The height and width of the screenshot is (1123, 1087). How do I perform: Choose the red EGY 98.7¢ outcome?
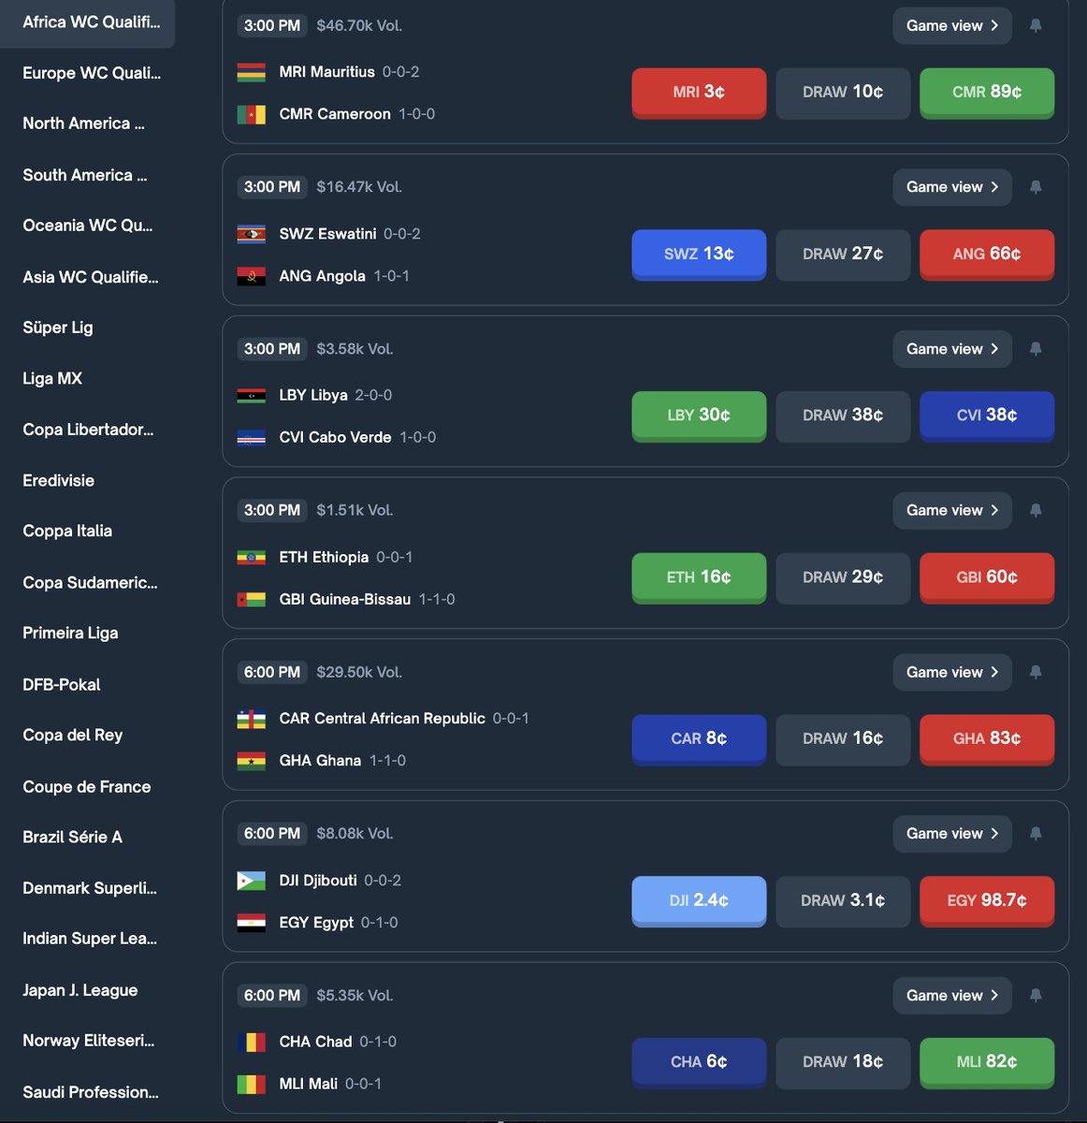coord(987,900)
